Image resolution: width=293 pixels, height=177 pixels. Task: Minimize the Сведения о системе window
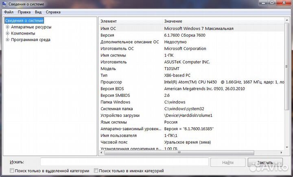click(x=263, y=2)
